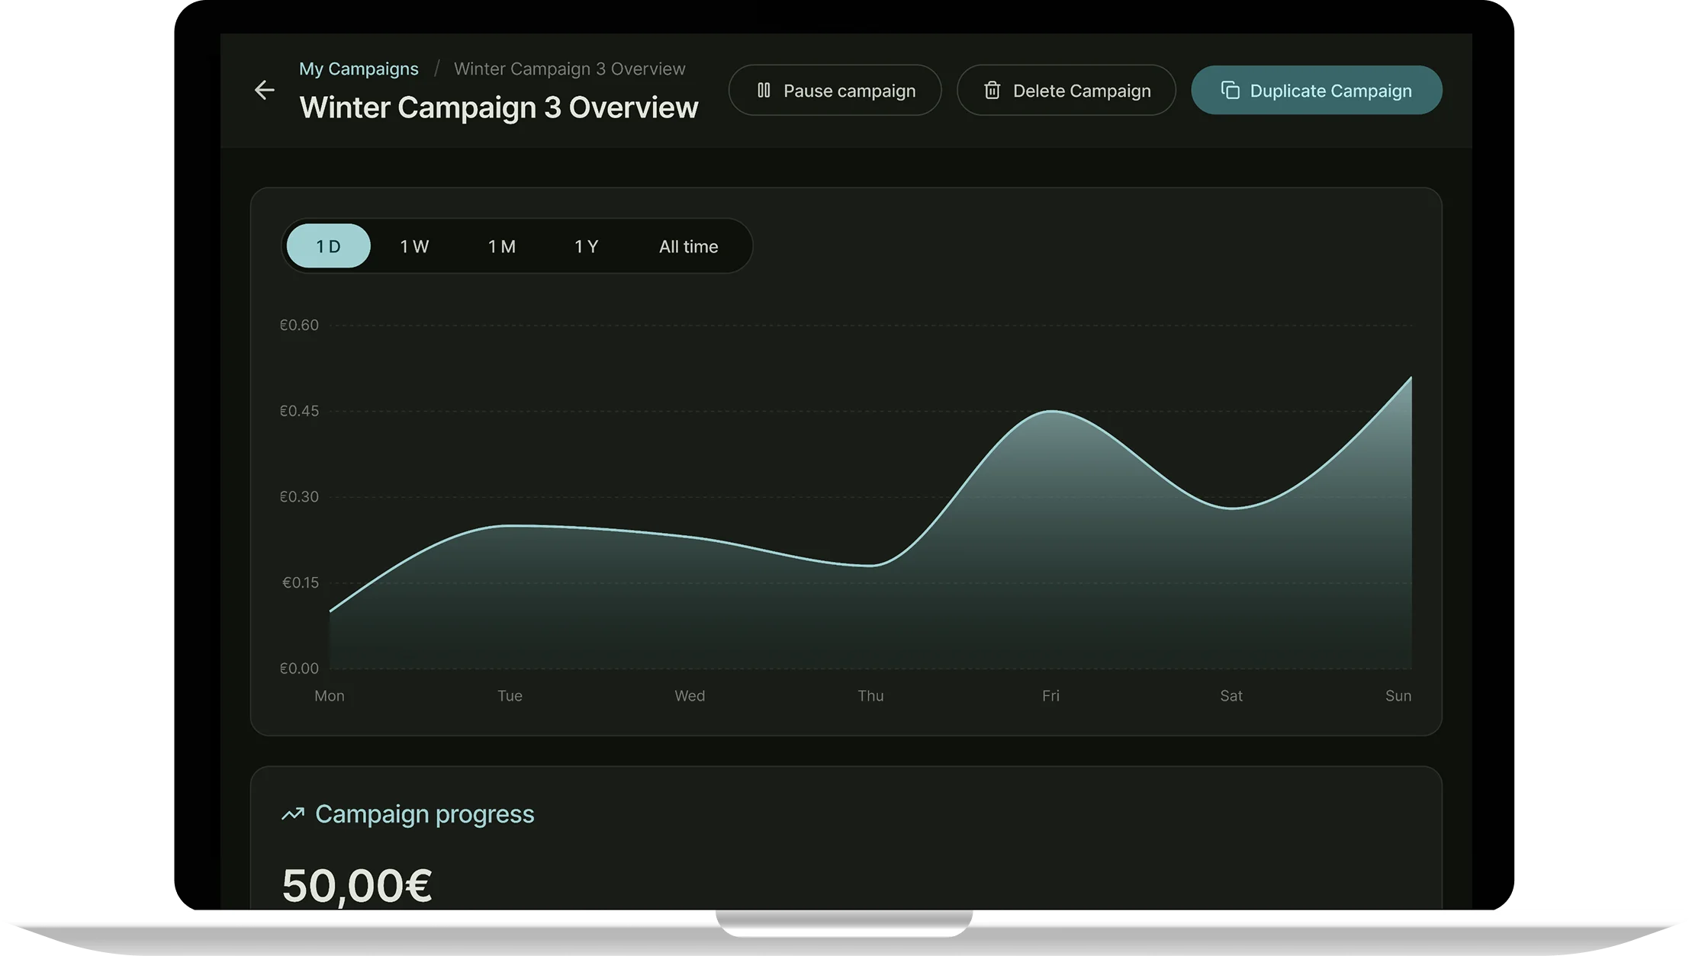This screenshot has width=1689, height=956.
Task: Open My Campaigns from the breadcrumb
Action: click(x=359, y=68)
